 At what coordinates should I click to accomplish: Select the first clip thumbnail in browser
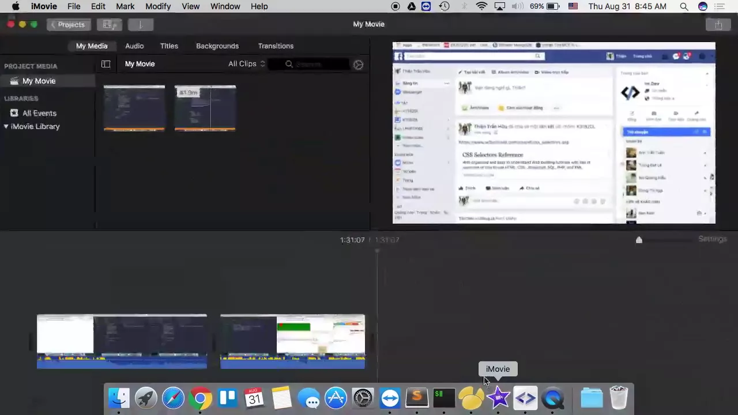[x=134, y=108]
